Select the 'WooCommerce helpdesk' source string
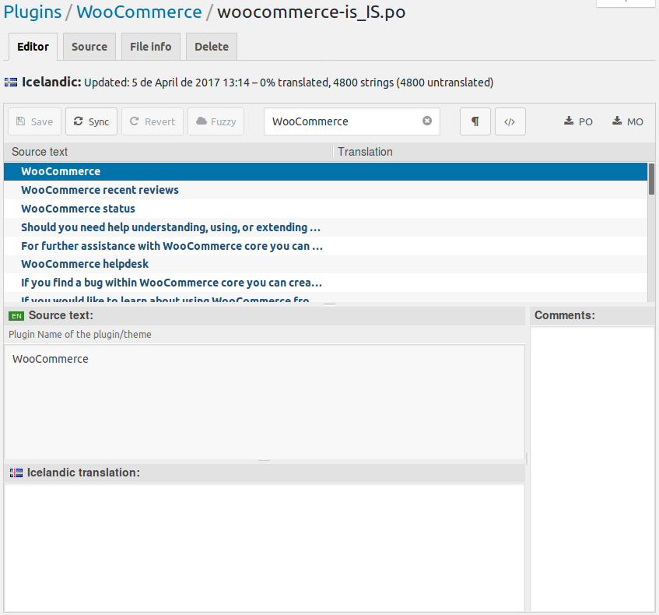Screen dimensions: 659x615 coord(84,264)
